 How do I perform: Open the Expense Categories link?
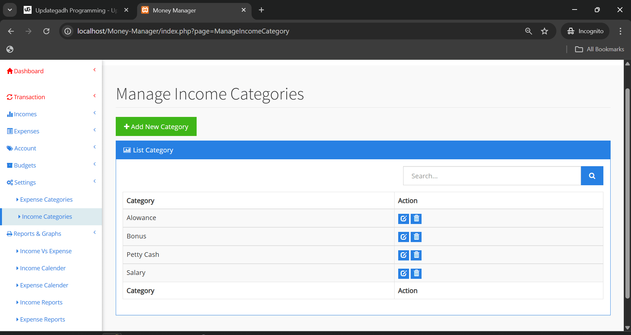46,199
